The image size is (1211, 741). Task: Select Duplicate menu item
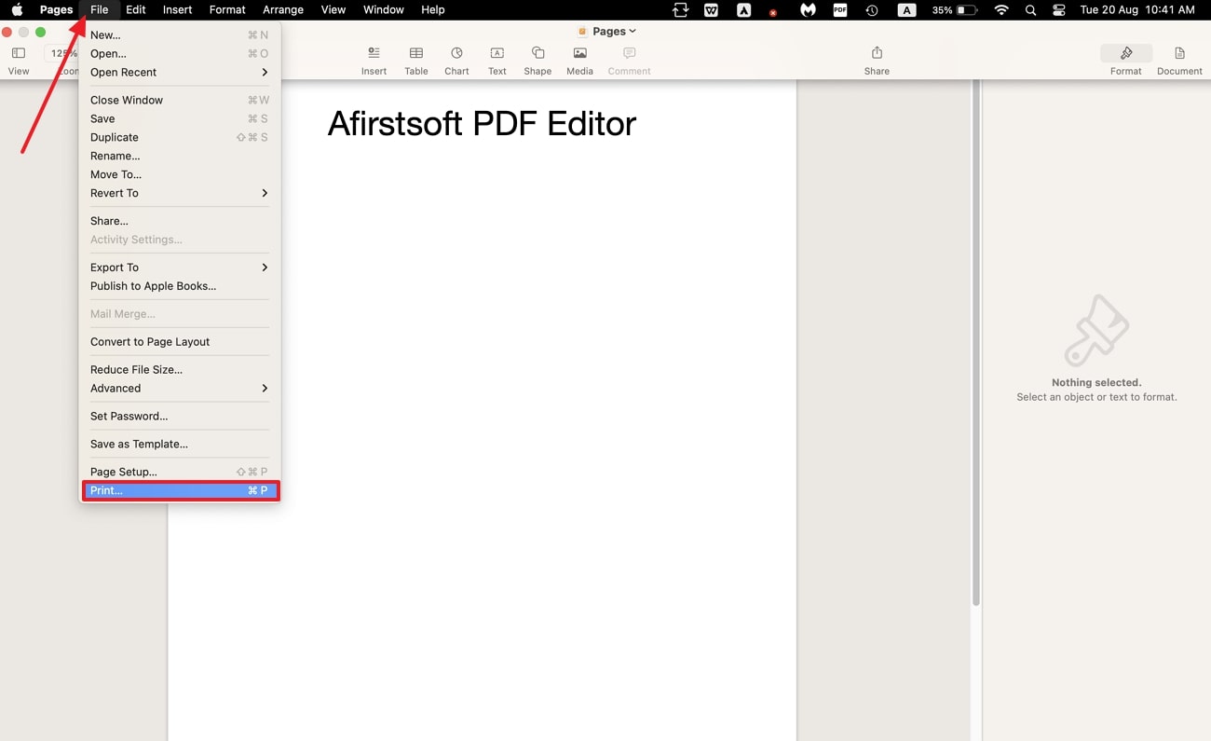tap(180, 137)
